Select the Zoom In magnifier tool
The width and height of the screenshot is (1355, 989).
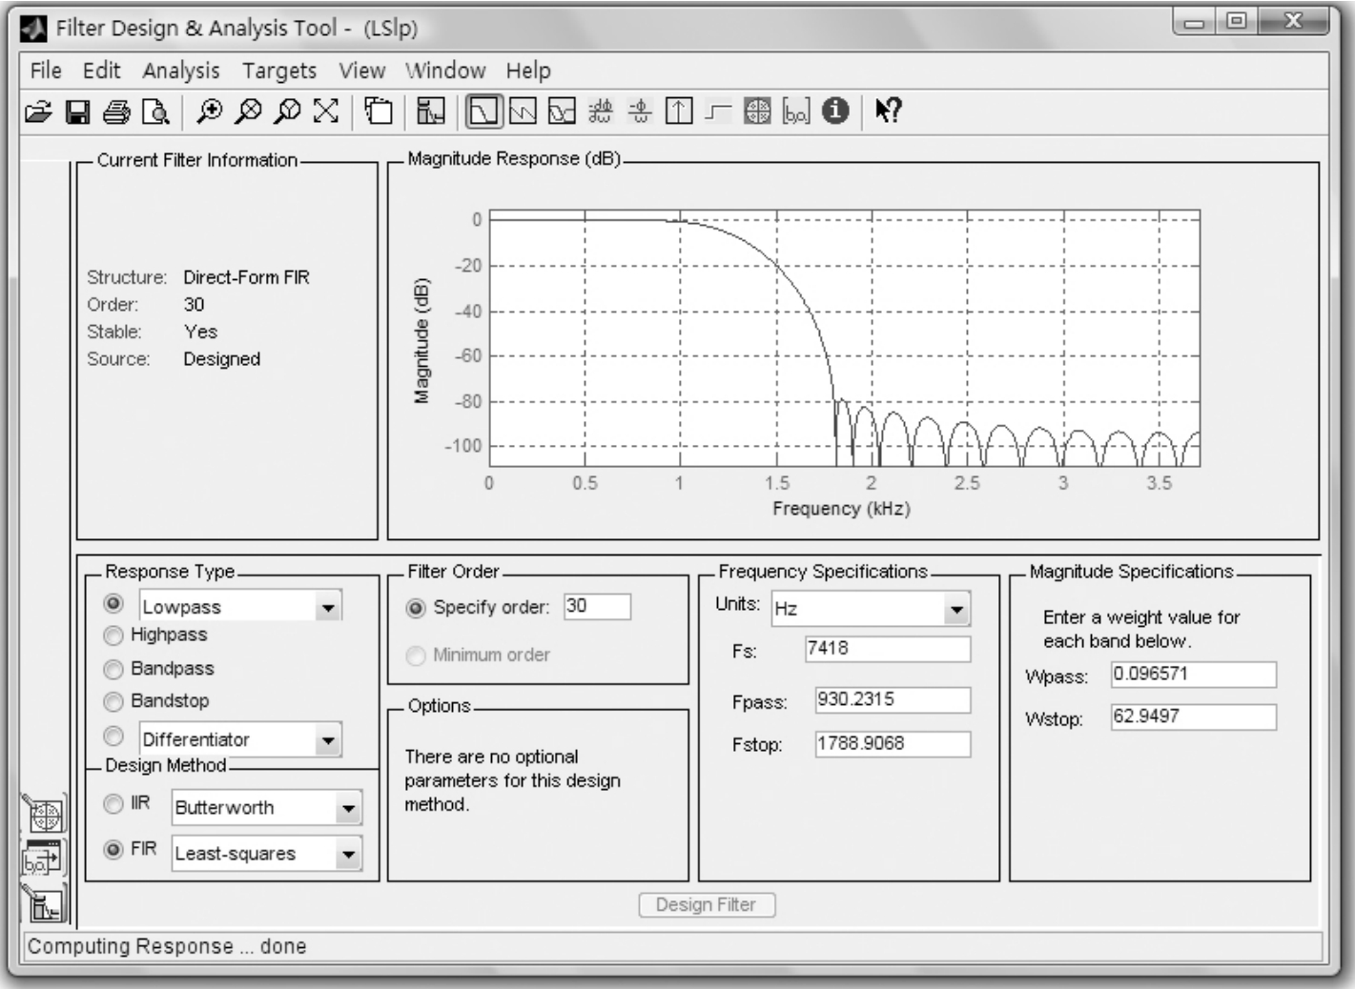(209, 112)
